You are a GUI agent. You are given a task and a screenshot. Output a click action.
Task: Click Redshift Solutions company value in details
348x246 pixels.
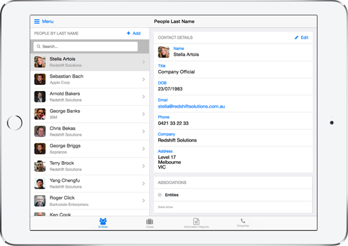click(177, 140)
